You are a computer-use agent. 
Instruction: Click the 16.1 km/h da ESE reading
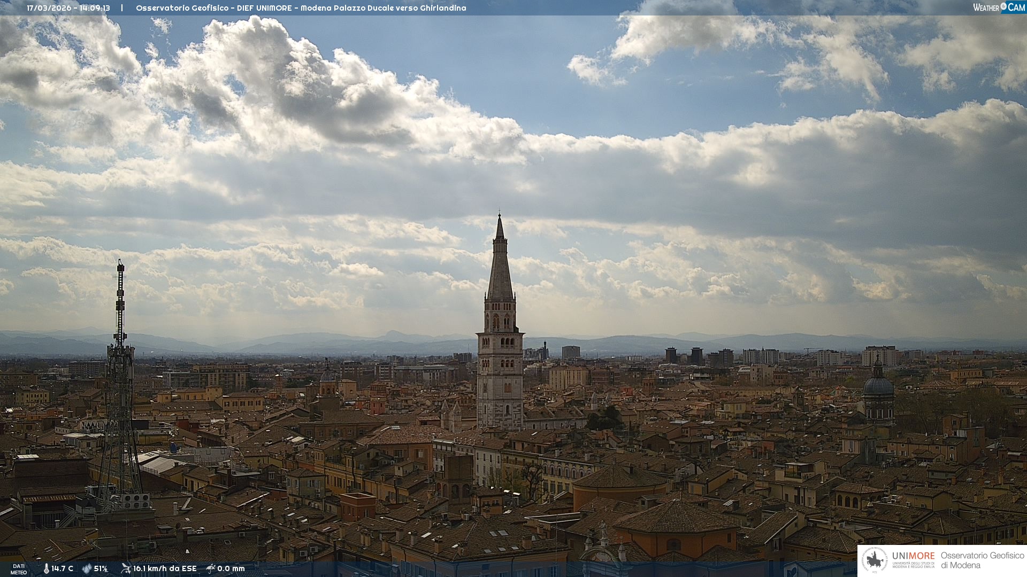click(x=165, y=569)
